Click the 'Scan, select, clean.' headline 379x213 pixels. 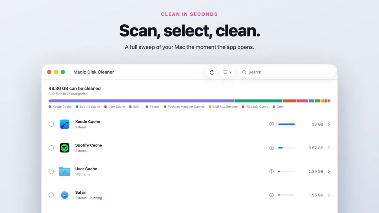pyautogui.click(x=190, y=31)
